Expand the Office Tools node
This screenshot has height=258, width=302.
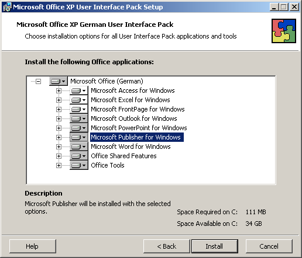(59, 165)
